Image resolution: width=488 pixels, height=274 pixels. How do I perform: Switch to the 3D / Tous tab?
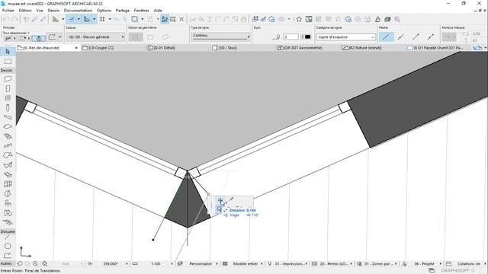[225, 48]
